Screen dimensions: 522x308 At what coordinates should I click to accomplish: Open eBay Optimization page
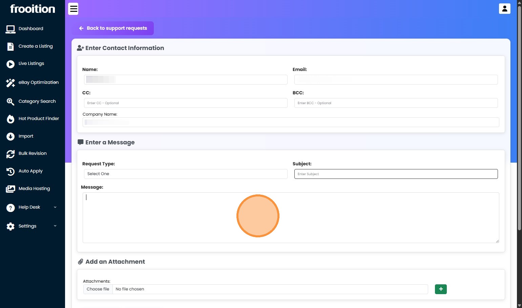[39, 82]
